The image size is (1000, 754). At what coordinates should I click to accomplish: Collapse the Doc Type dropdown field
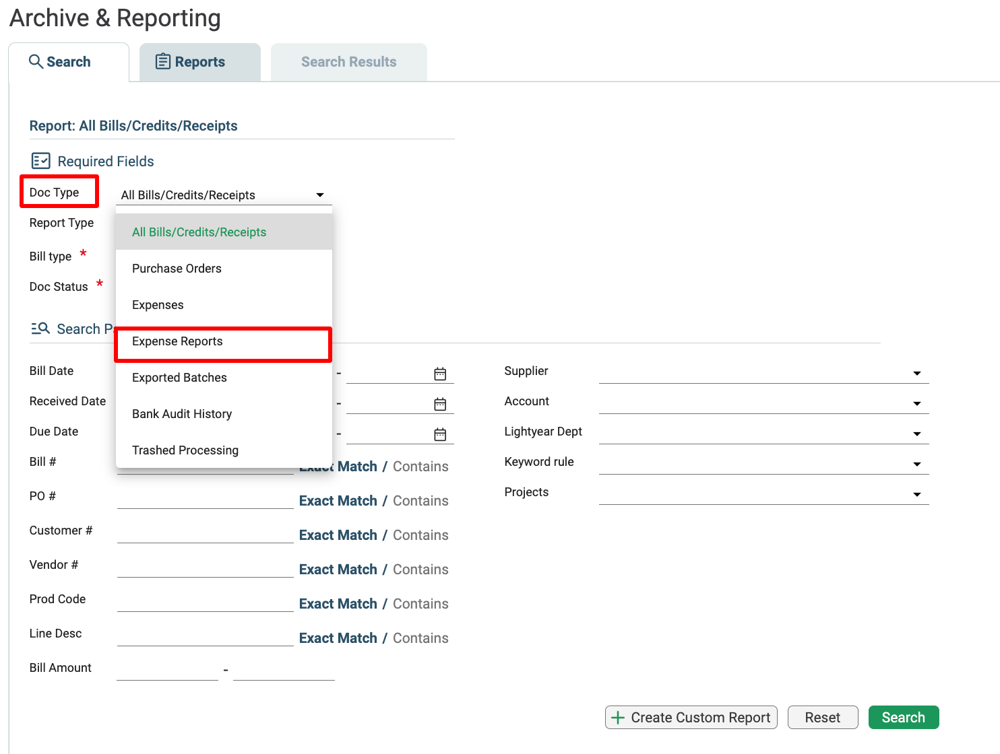pyautogui.click(x=224, y=195)
